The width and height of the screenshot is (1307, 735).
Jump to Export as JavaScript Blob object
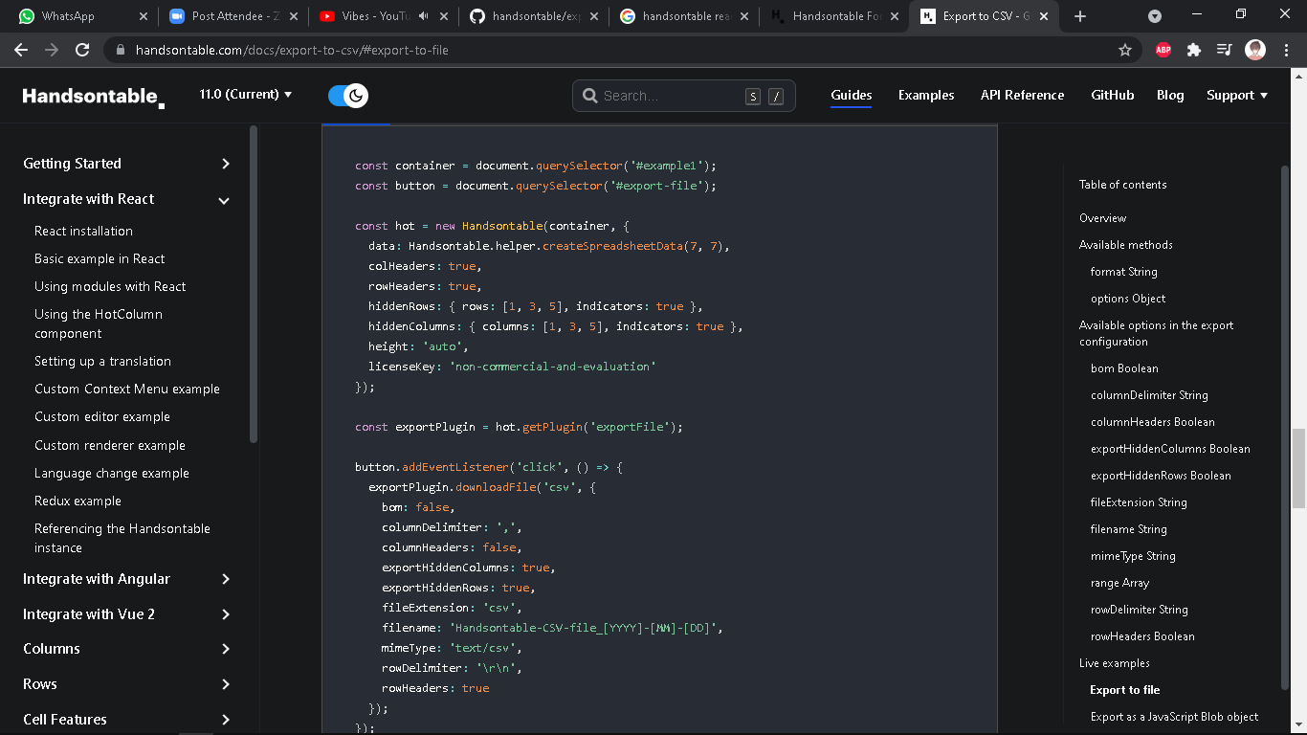(x=1175, y=717)
